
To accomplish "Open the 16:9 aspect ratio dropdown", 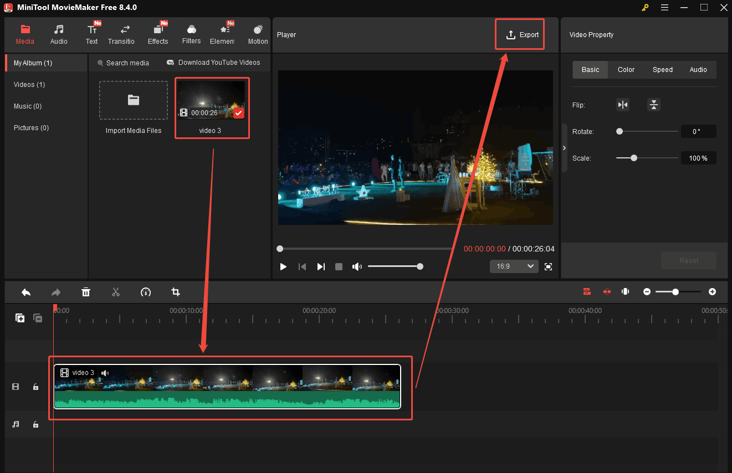I will click(514, 266).
